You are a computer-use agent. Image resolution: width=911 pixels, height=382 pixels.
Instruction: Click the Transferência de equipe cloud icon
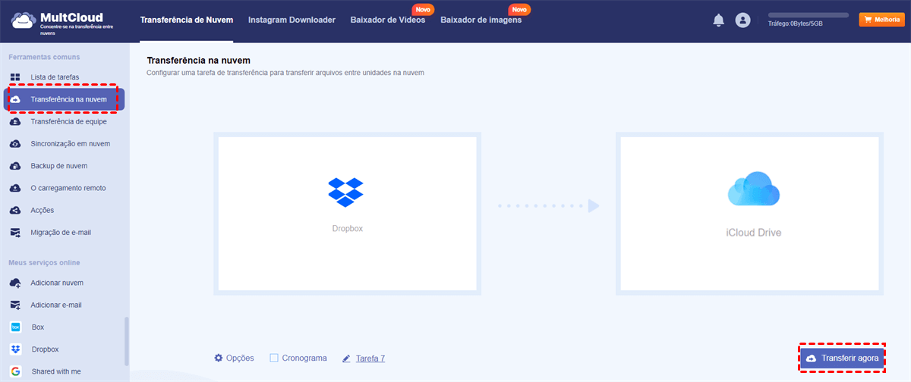tap(15, 121)
